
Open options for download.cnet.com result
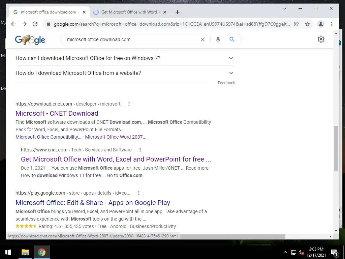tap(129, 104)
